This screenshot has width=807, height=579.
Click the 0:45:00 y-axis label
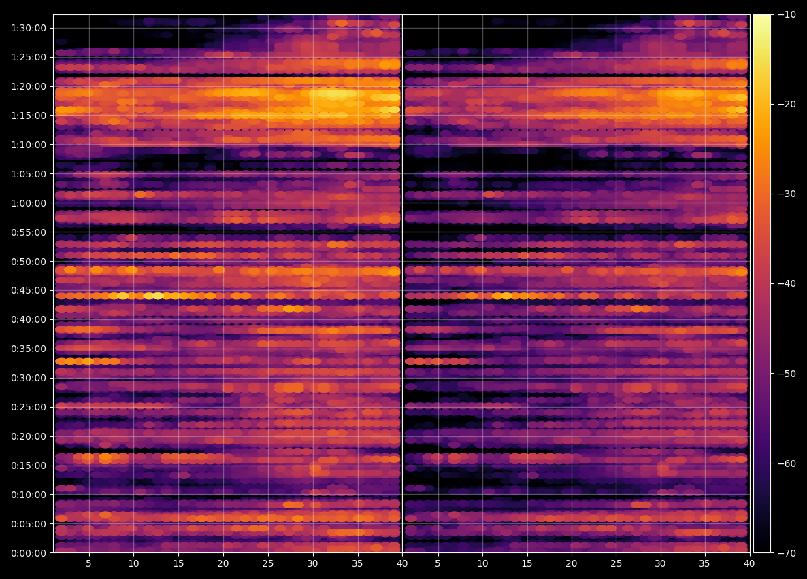[29, 291]
